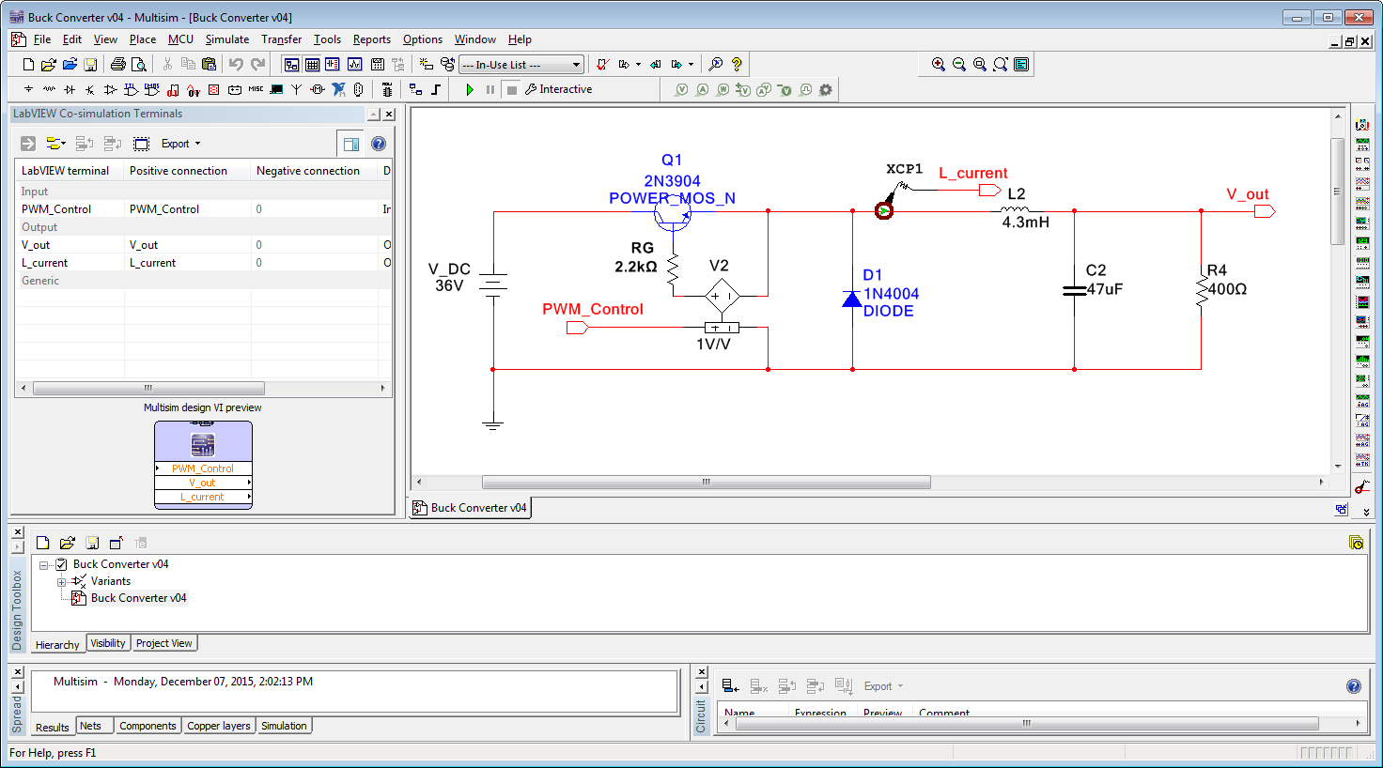Screen dimensions: 1383x768
Task: Select the L_current terminal row
Action: [x=203, y=263]
